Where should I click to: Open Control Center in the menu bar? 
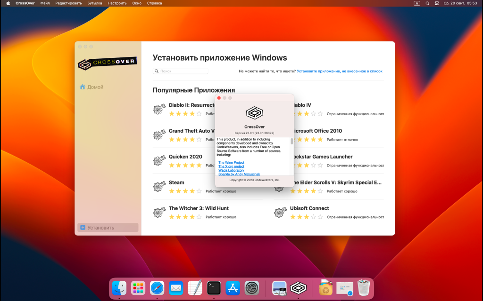[436, 3]
